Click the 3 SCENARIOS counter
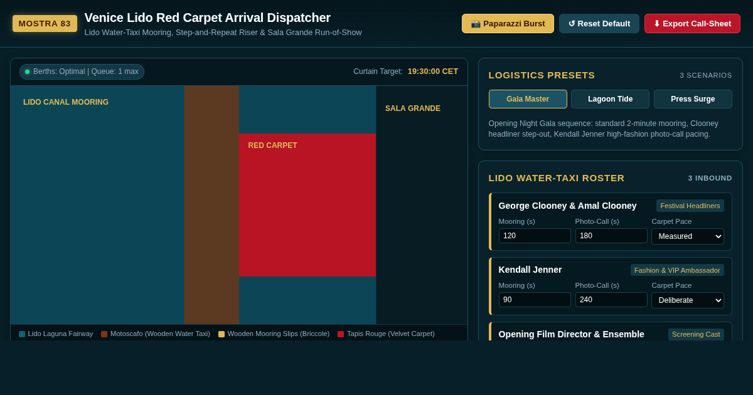753x395 pixels. click(x=706, y=75)
